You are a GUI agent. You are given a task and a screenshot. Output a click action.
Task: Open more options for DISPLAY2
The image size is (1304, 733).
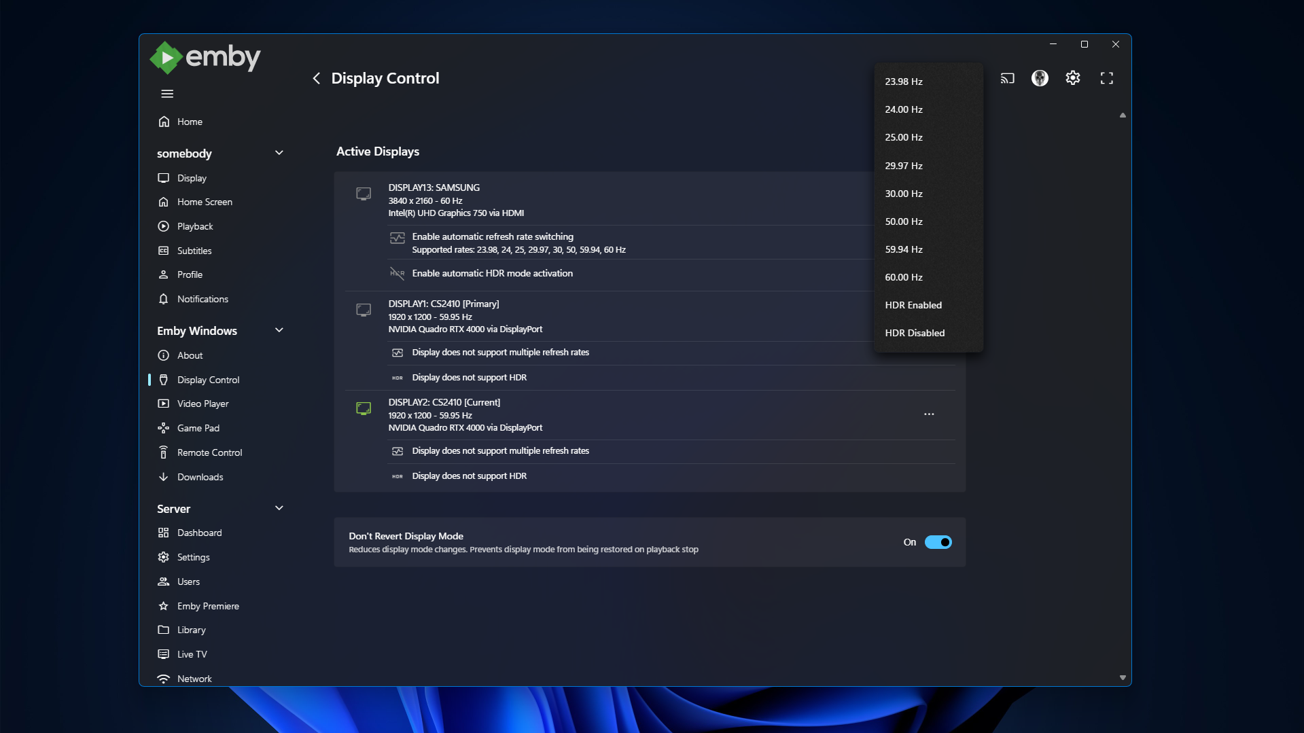(929, 414)
